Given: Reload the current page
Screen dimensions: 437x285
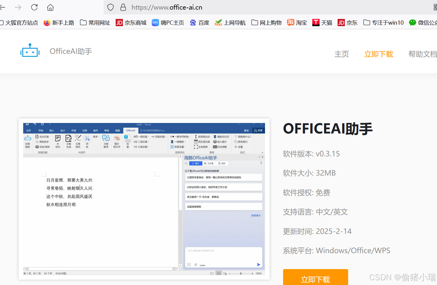Looking at the screenshot, I should click(34, 7).
